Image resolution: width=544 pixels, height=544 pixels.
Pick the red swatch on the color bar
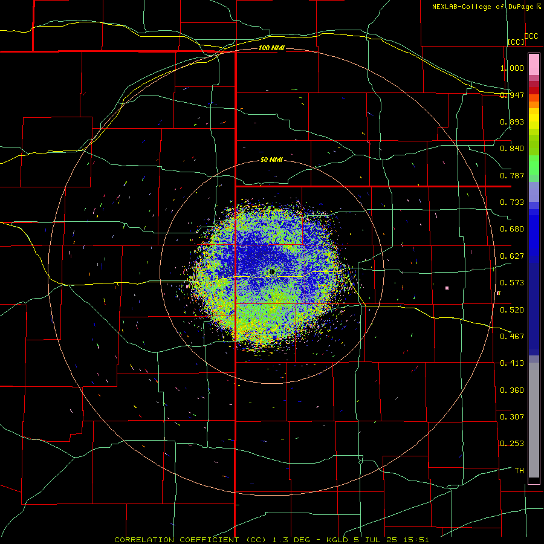tap(534, 91)
